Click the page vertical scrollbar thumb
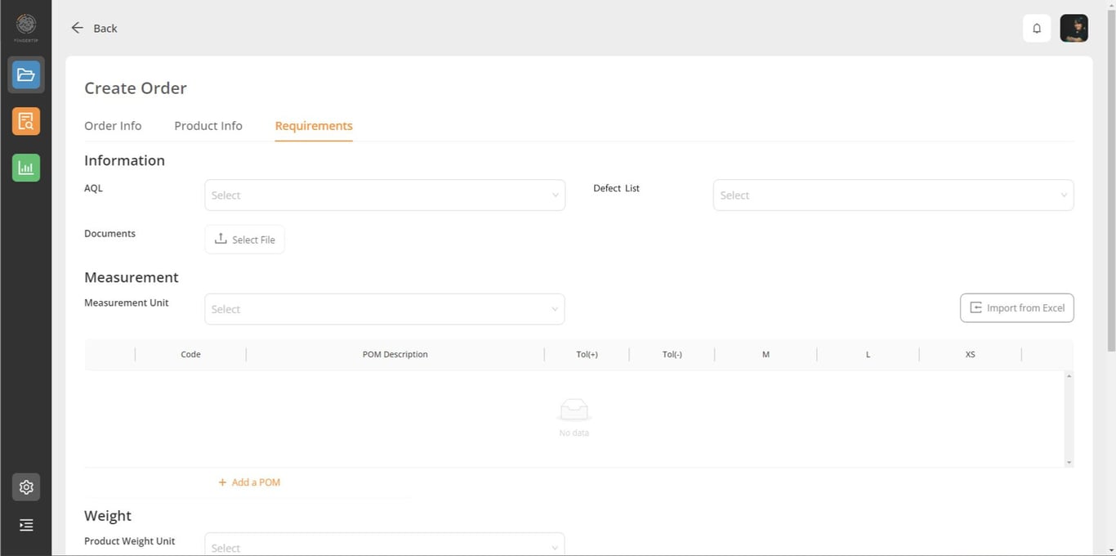 pos(1110,180)
